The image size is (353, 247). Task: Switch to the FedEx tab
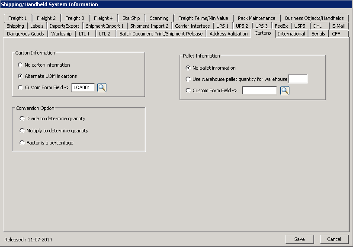click(281, 26)
